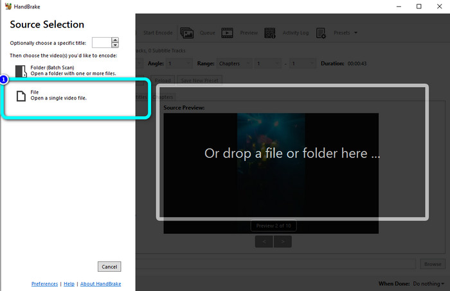Click the folder batch scan icon
450x291 pixels.
point(21,71)
